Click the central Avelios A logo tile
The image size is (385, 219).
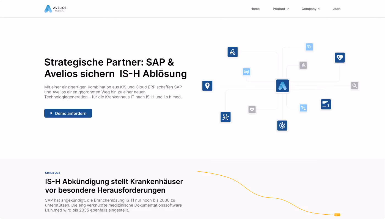tap(282, 86)
